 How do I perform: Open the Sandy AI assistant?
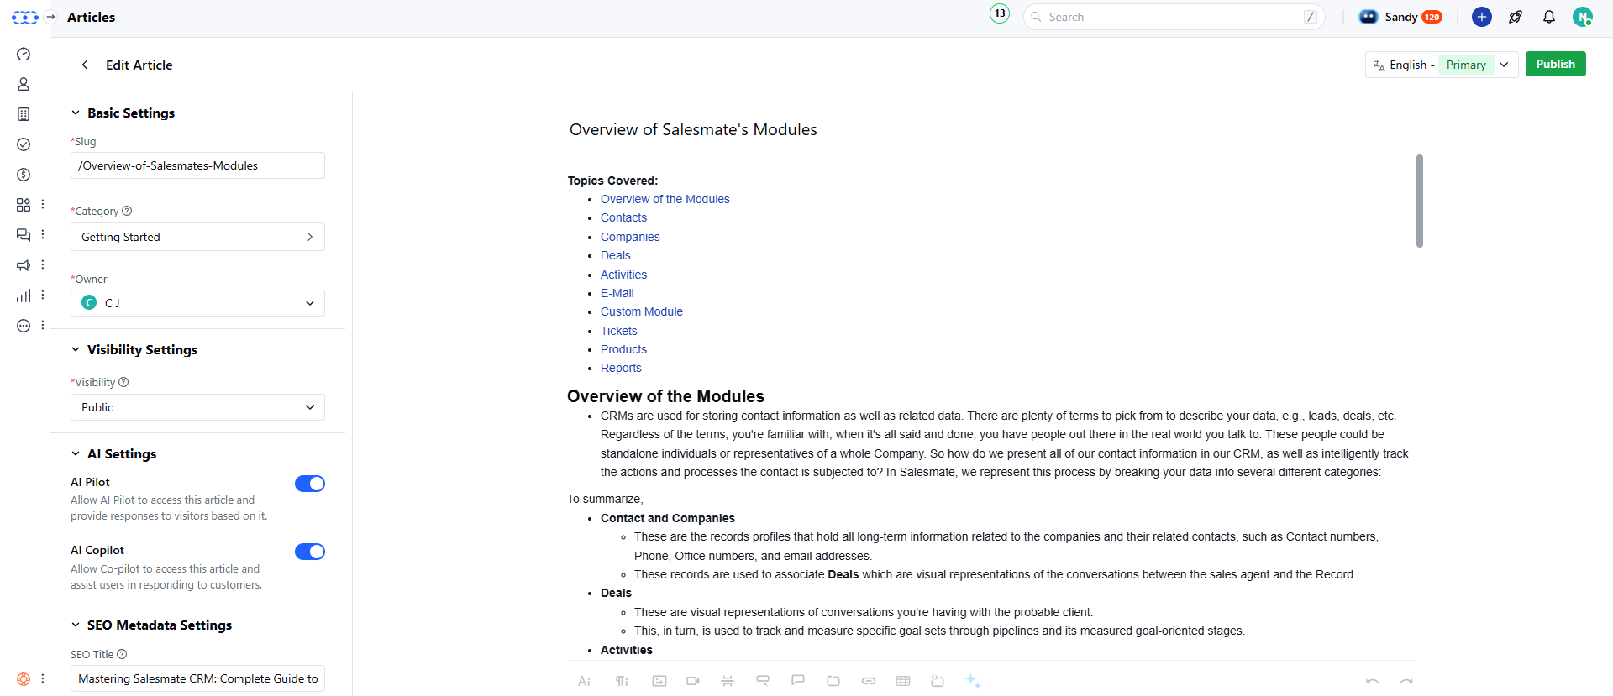[x=1400, y=17]
